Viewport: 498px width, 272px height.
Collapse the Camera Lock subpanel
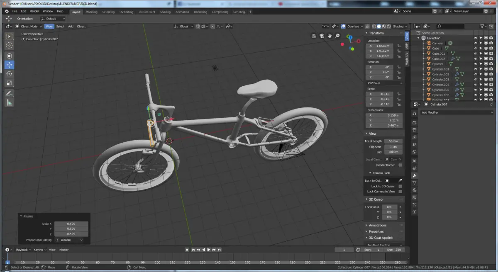point(370,173)
